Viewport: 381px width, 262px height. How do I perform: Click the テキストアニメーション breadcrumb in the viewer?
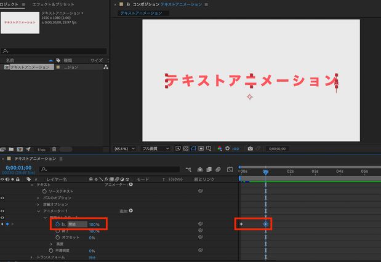[x=142, y=13]
